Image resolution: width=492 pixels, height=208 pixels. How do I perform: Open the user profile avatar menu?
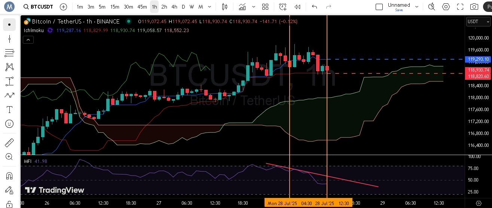click(9, 6)
